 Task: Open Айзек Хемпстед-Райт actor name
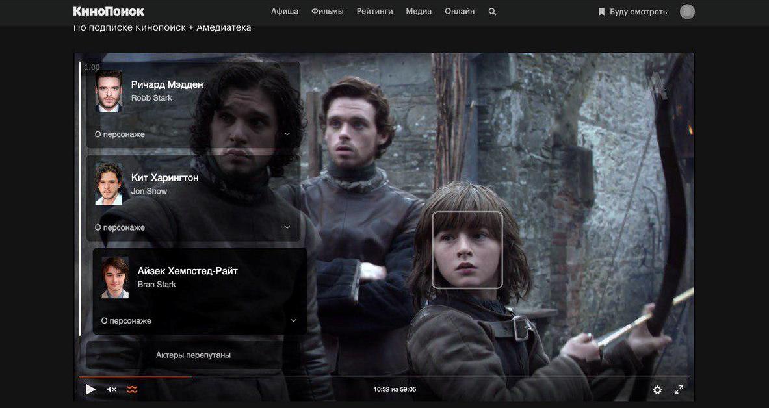tap(187, 271)
